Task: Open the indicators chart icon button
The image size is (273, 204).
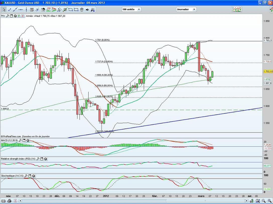Action: coord(237,9)
